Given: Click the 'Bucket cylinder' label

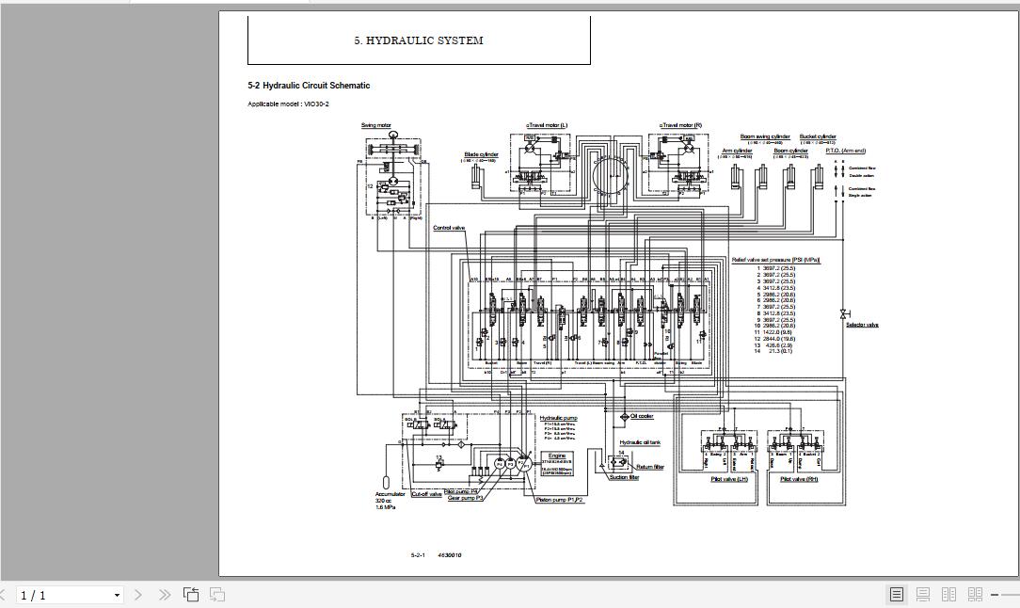Looking at the screenshot, I should coord(818,136).
